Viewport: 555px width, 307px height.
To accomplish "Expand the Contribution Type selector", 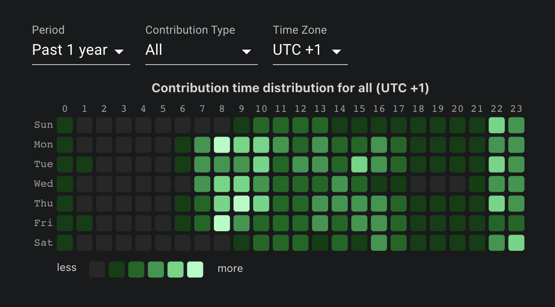I will coord(197,50).
